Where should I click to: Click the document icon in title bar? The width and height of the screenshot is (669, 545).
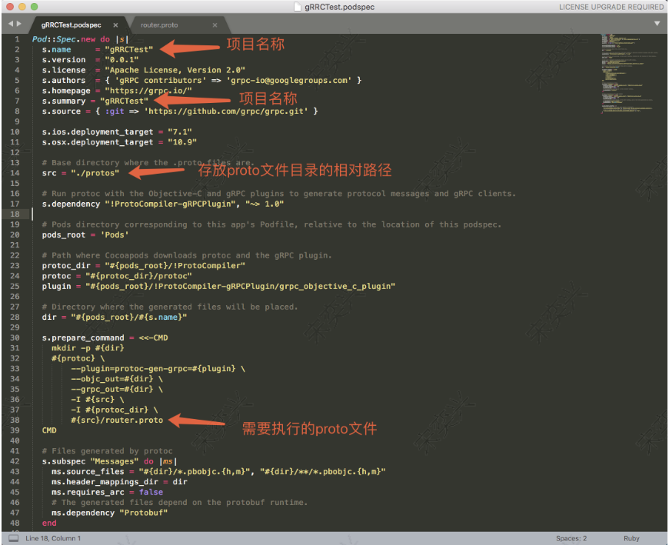coord(298,7)
